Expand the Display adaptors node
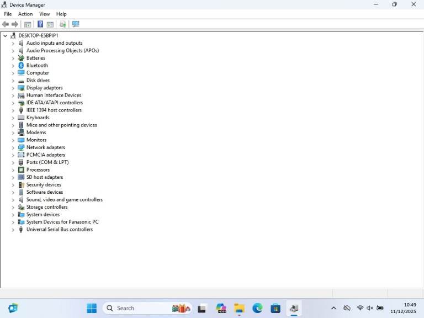424x318 pixels. 13,88
